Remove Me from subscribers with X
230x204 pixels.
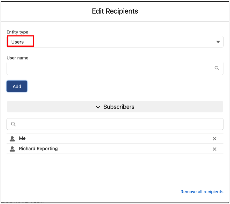[x=214, y=139]
